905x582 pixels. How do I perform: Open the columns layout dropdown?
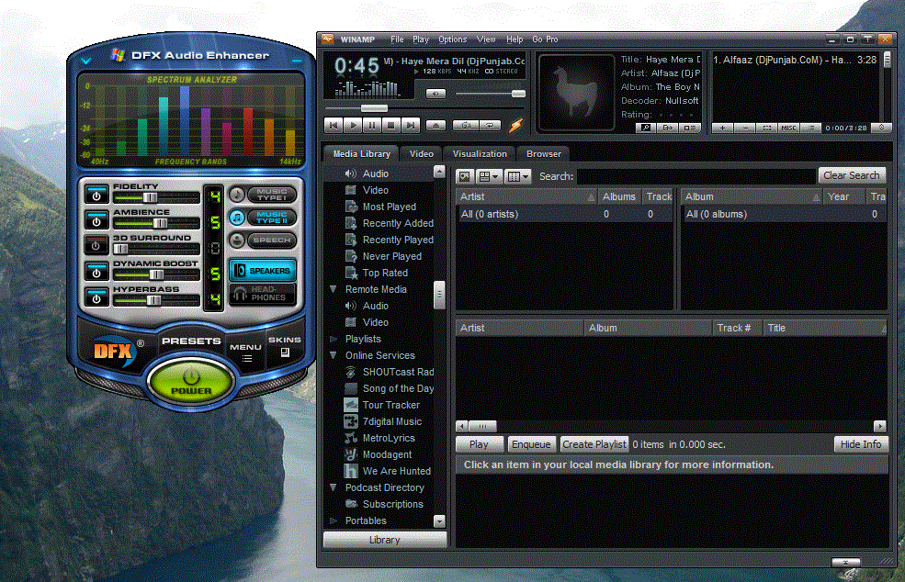[517, 176]
